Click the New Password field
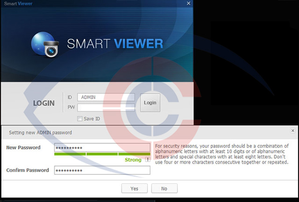The height and width of the screenshot is (202, 299). click(x=102, y=148)
